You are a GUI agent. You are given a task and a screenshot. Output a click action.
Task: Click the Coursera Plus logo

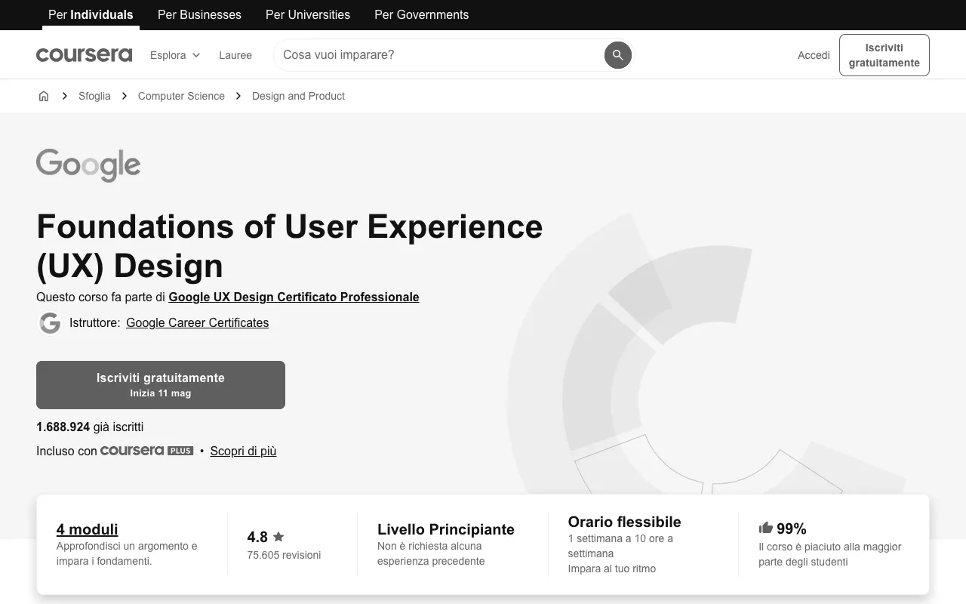click(146, 451)
